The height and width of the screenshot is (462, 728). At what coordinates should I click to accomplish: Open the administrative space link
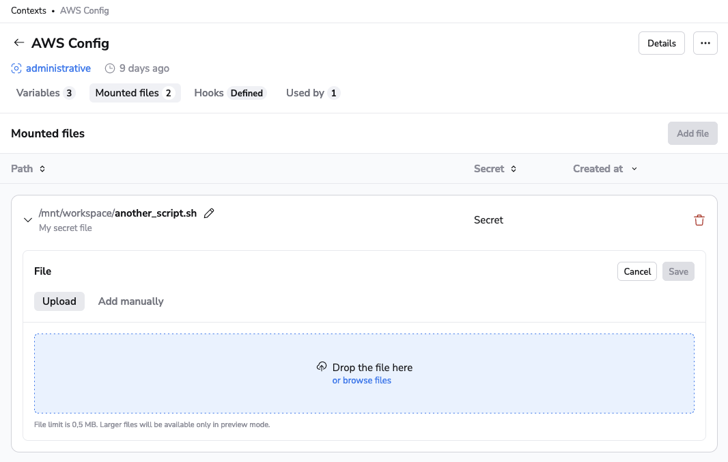pyautogui.click(x=58, y=68)
